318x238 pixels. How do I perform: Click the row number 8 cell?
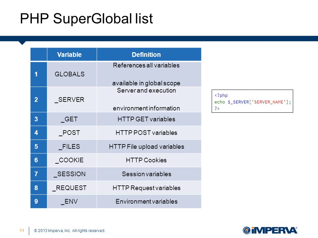(39, 188)
